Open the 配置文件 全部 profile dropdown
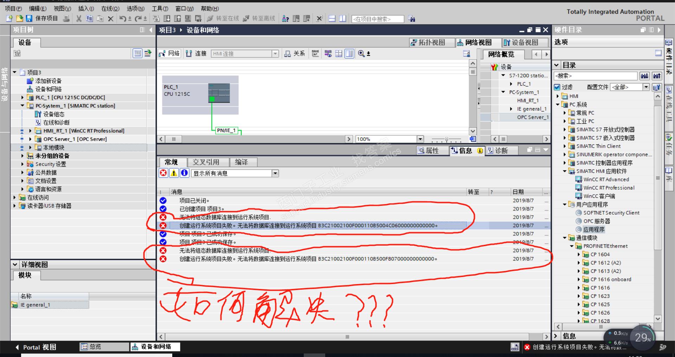The height and width of the screenshot is (357, 675). [646, 87]
